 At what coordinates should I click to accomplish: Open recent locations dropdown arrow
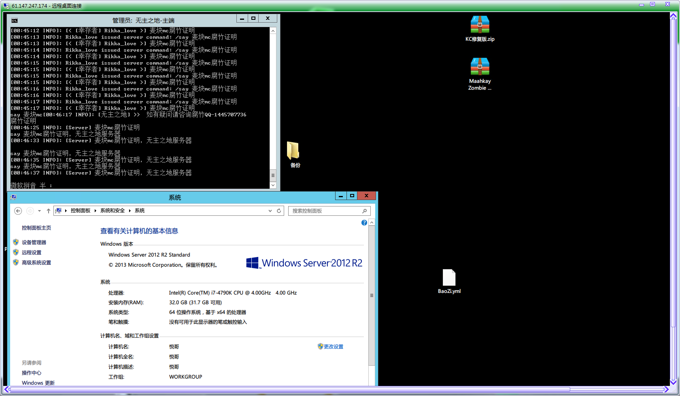pos(39,211)
